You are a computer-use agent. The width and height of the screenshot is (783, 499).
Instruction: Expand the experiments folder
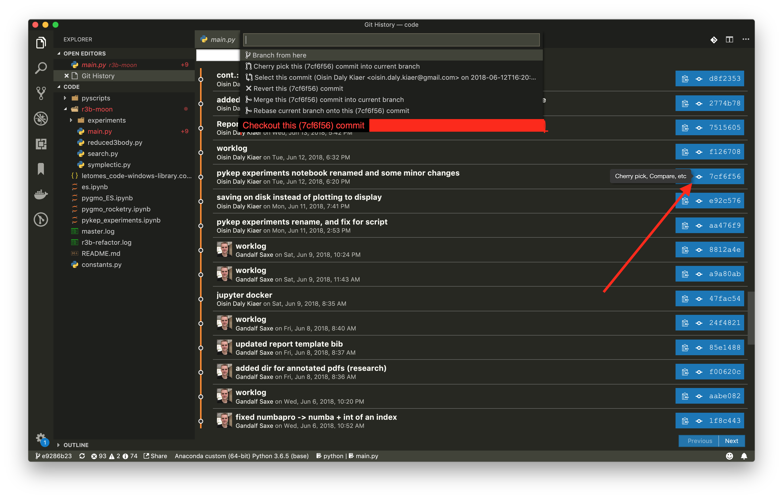71,120
